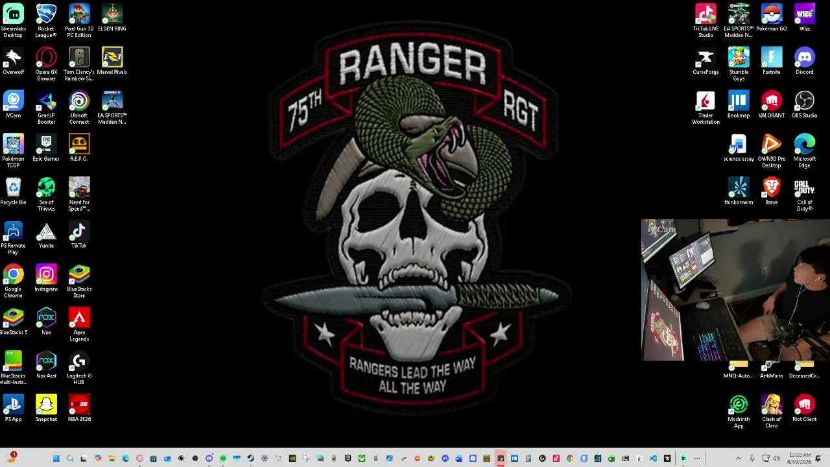
Task: Select the iVCam desktop icon
Action: (x=13, y=105)
